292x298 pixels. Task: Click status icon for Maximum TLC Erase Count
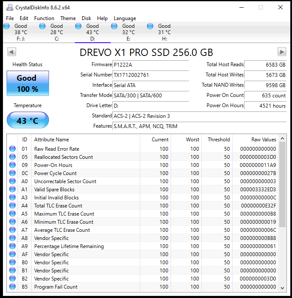[x=12, y=213]
